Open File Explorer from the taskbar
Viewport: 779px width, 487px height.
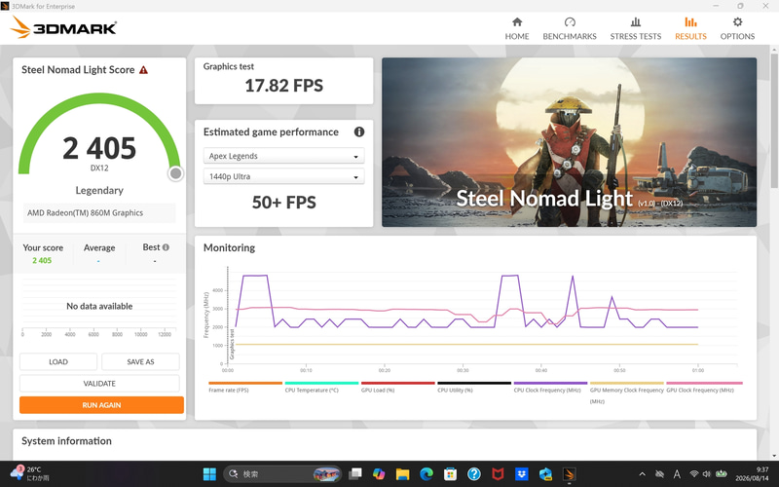click(402, 474)
